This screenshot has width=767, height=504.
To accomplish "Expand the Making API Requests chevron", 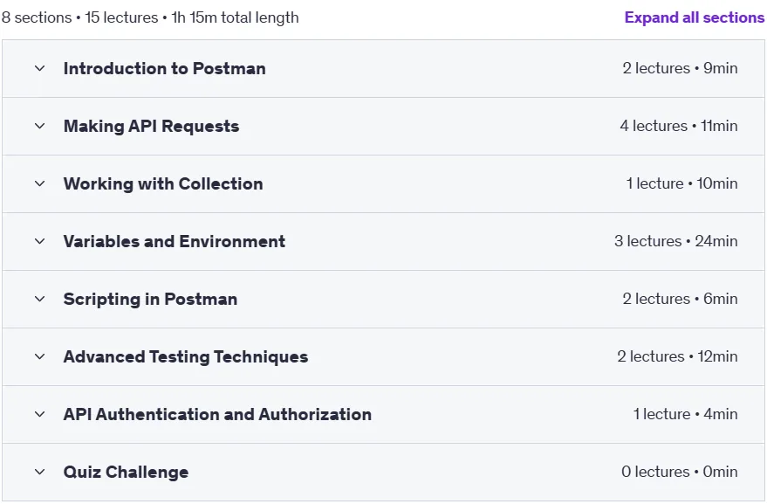I will pos(39,126).
